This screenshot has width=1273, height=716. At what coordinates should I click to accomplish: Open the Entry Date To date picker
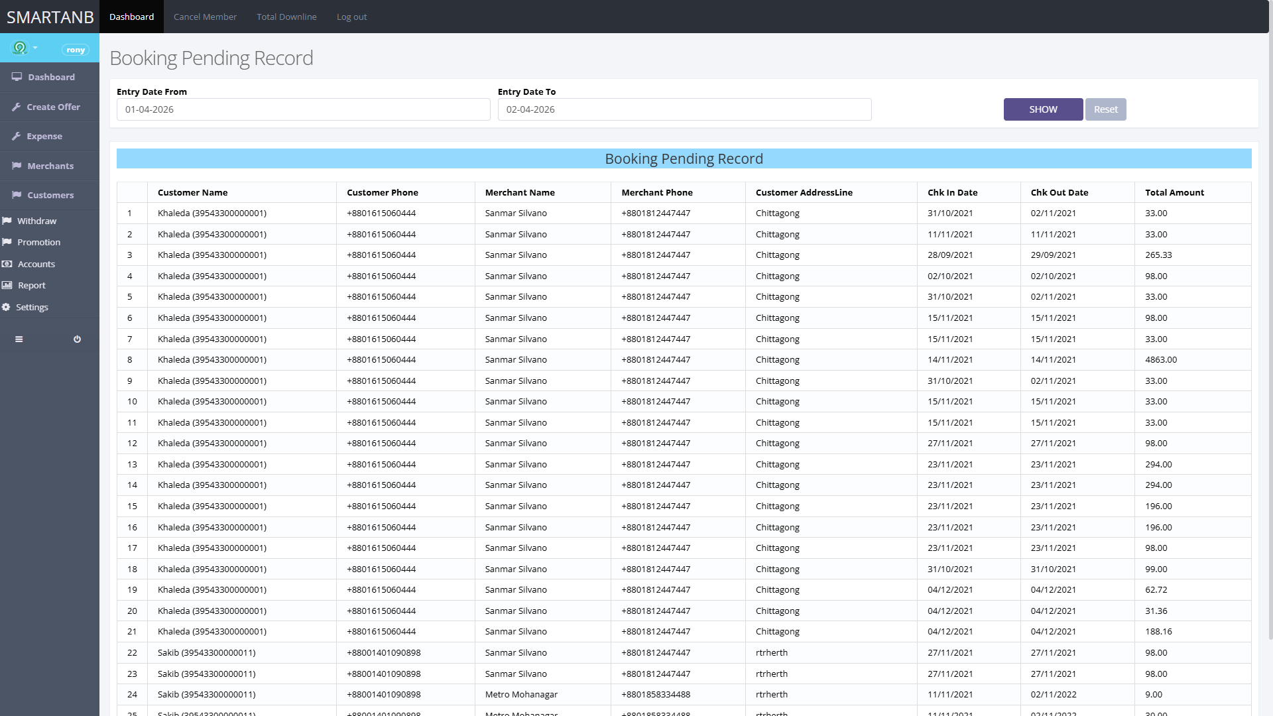coord(684,110)
